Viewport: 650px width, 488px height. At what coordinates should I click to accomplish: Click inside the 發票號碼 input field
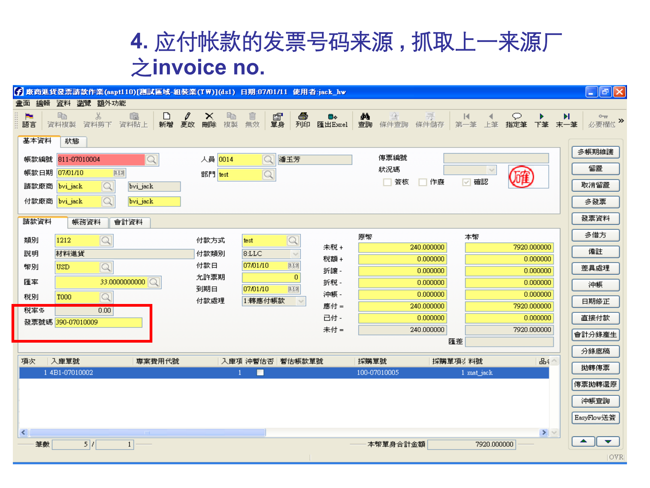pyautogui.click(x=98, y=322)
